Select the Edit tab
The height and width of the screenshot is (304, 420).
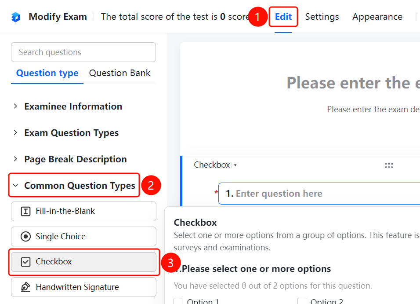pyautogui.click(x=283, y=17)
